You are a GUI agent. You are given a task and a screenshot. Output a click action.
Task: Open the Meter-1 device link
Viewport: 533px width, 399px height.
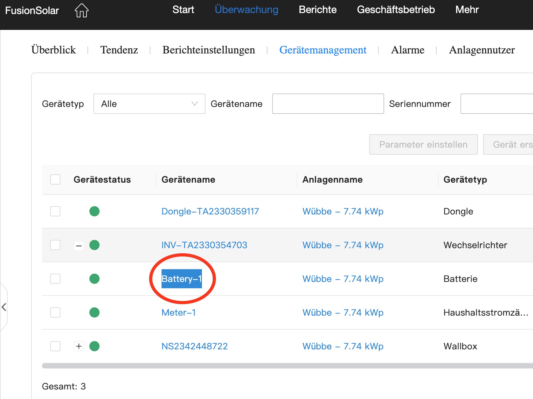[x=178, y=312]
